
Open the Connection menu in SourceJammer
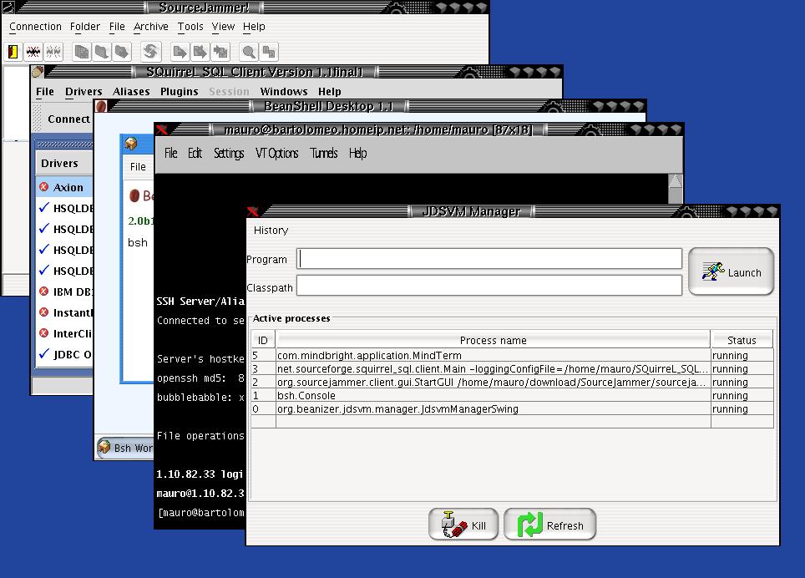coord(35,27)
